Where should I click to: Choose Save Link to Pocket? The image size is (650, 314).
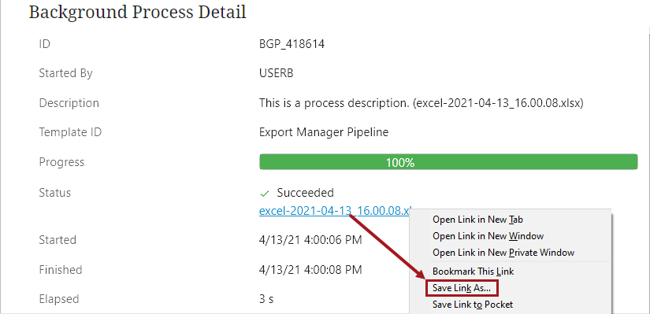[473, 305]
